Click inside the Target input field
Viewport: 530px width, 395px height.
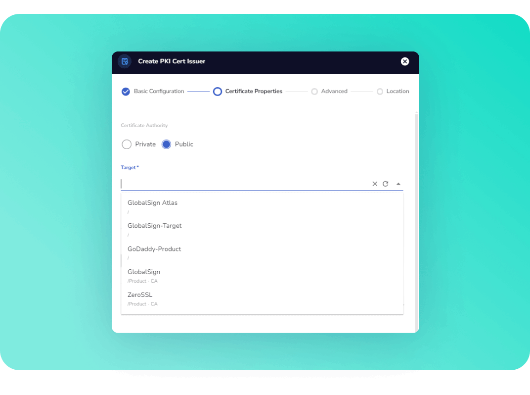[x=242, y=184]
